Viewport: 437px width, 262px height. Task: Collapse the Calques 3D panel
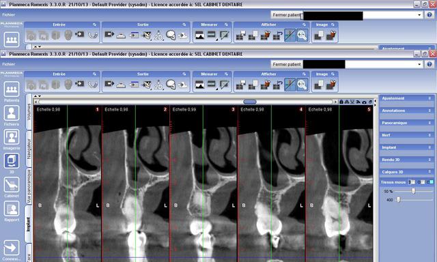coord(407,172)
